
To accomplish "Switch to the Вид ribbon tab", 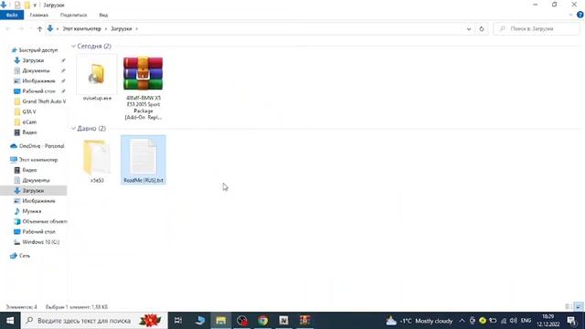I will click(x=103, y=15).
